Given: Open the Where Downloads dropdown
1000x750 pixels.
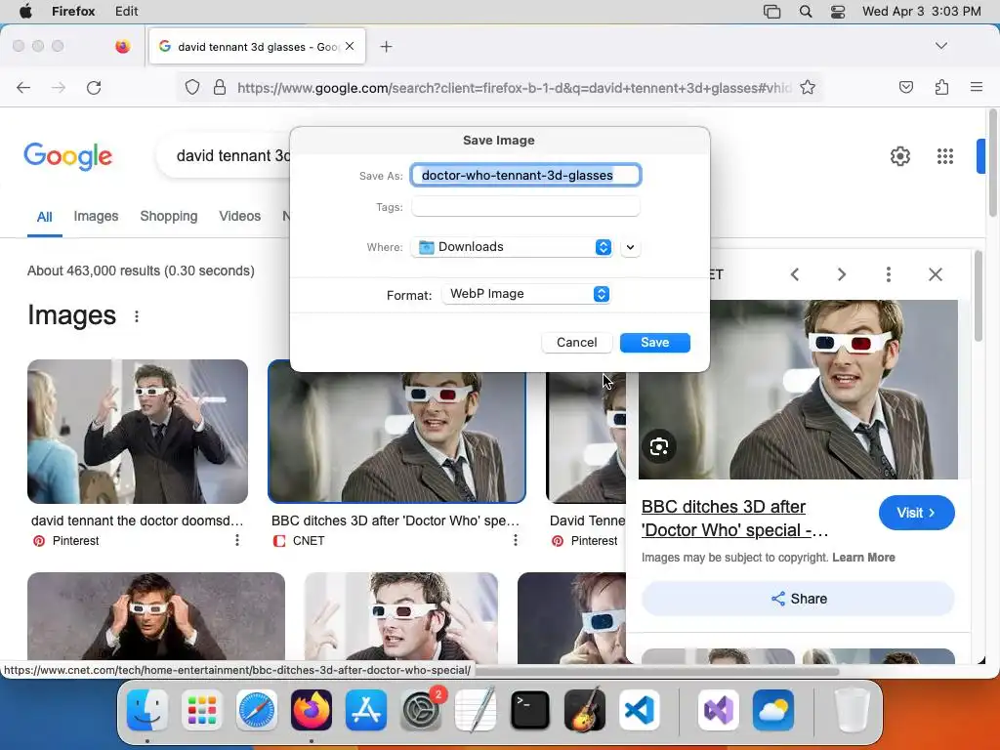Looking at the screenshot, I should click(x=512, y=247).
